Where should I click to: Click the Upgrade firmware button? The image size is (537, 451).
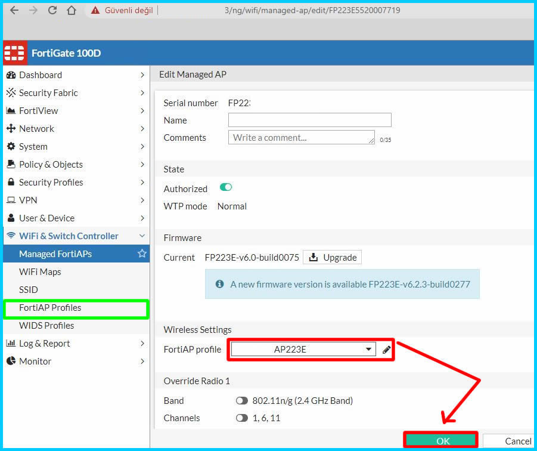[x=332, y=257]
